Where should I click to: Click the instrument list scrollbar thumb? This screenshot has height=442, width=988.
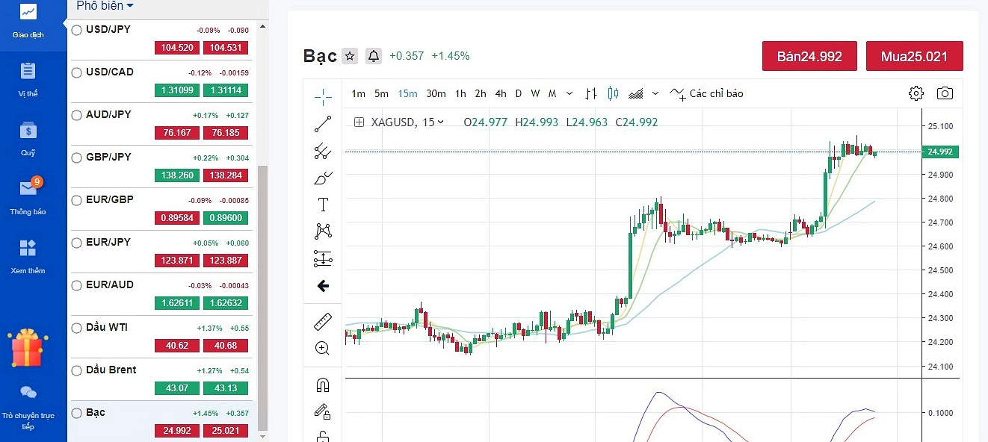[x=262, y=299]
